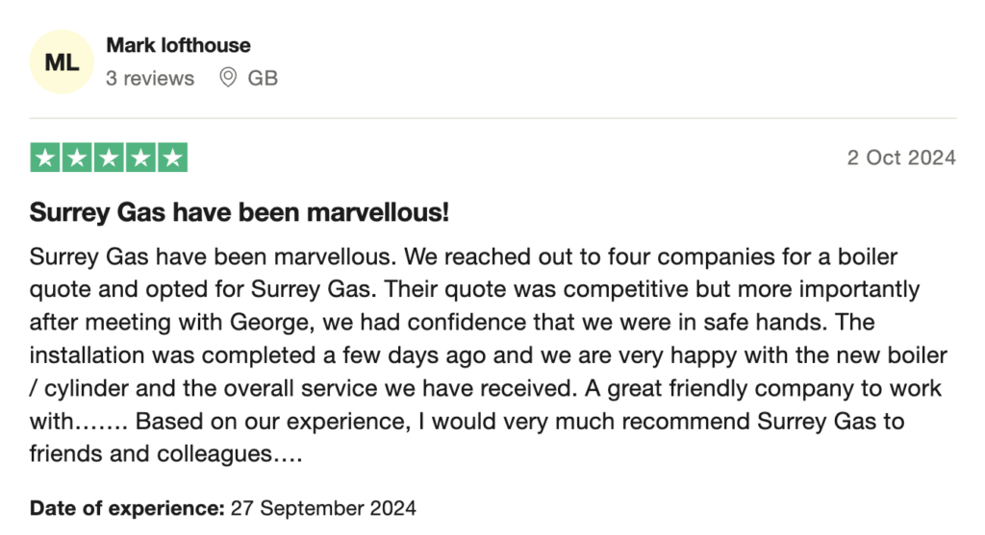Viewport: 985px width, 535px height.
Task: Click the GB country label
Action: click(263, 78)
